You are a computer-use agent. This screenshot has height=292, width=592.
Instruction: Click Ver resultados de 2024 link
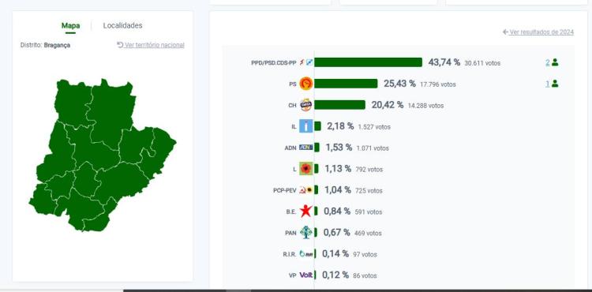pos(538,32)
